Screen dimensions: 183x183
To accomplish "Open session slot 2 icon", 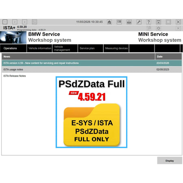I will (15, 22).
